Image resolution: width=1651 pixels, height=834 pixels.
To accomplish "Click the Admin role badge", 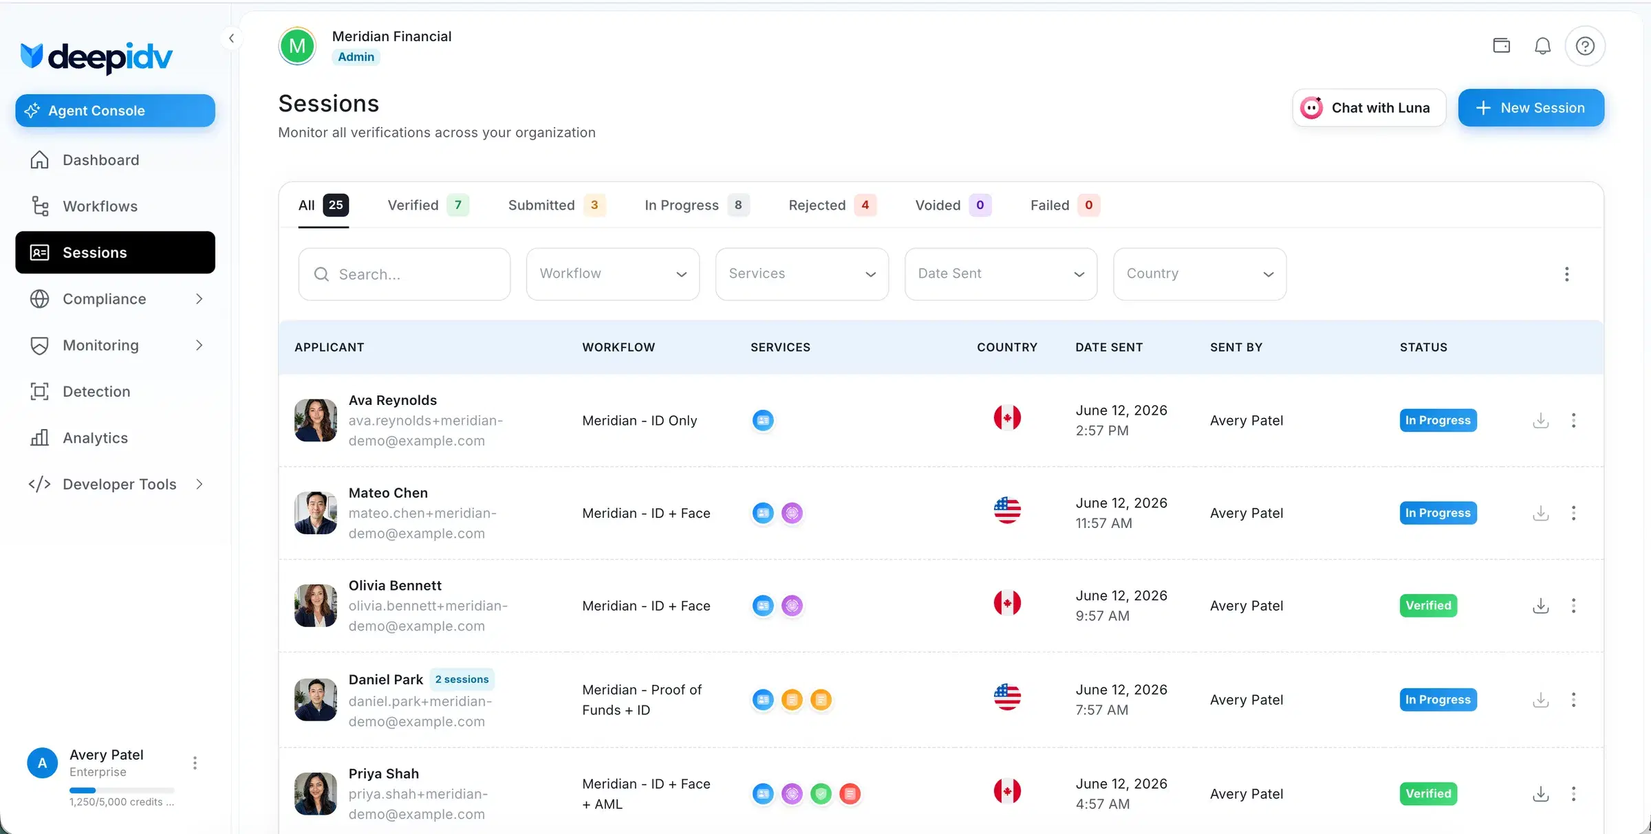I will (356, 57).
